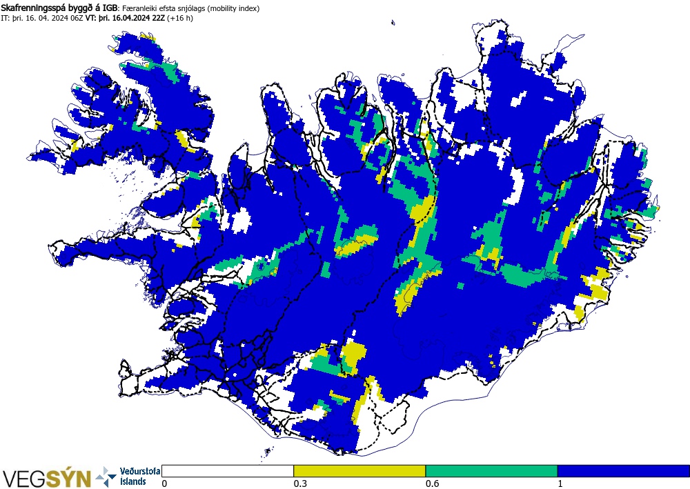Click the legend value label '0.3'
Image resolution: width=690 pixels, height=489 pixels.
pos(300,483)
